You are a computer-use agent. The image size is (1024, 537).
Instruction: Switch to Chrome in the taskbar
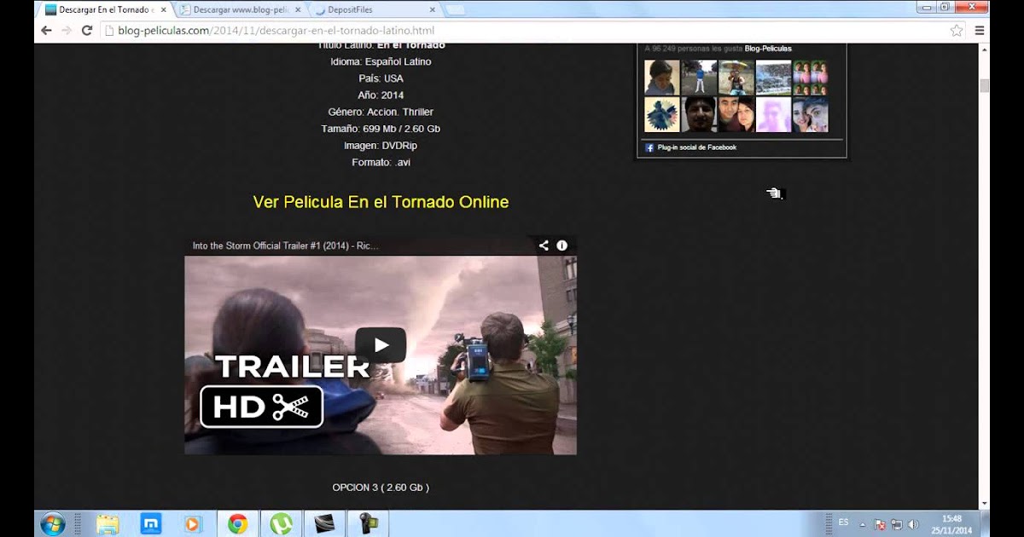pyautogui.click(x=238, y=523)
